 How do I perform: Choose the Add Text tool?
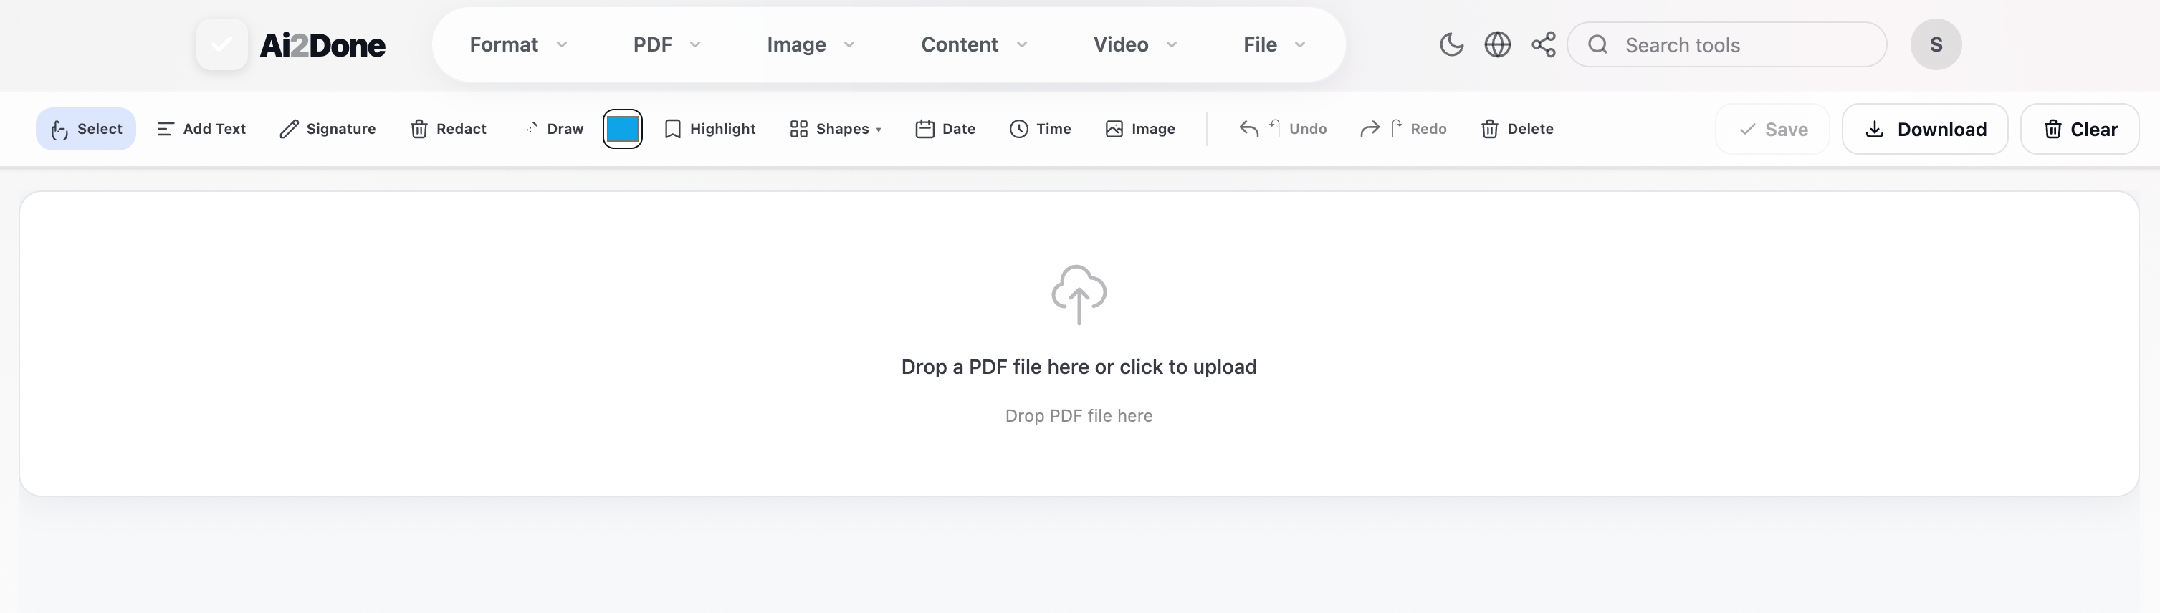[x=201, y=129]
